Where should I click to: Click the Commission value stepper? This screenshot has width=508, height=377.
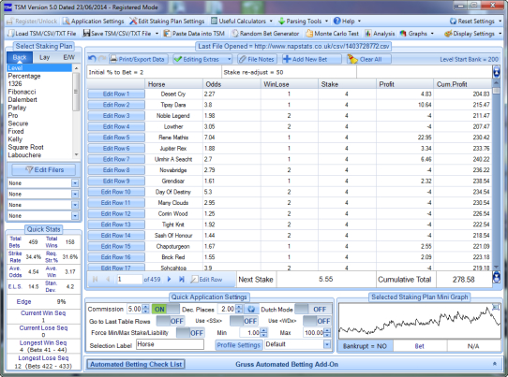pos(146,309)
